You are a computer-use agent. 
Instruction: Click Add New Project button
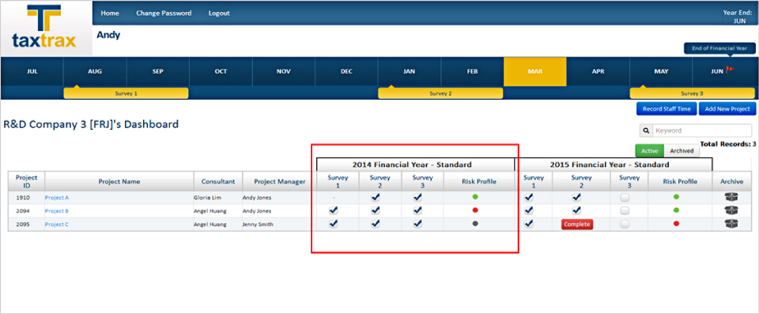click(x=727, y=108)
